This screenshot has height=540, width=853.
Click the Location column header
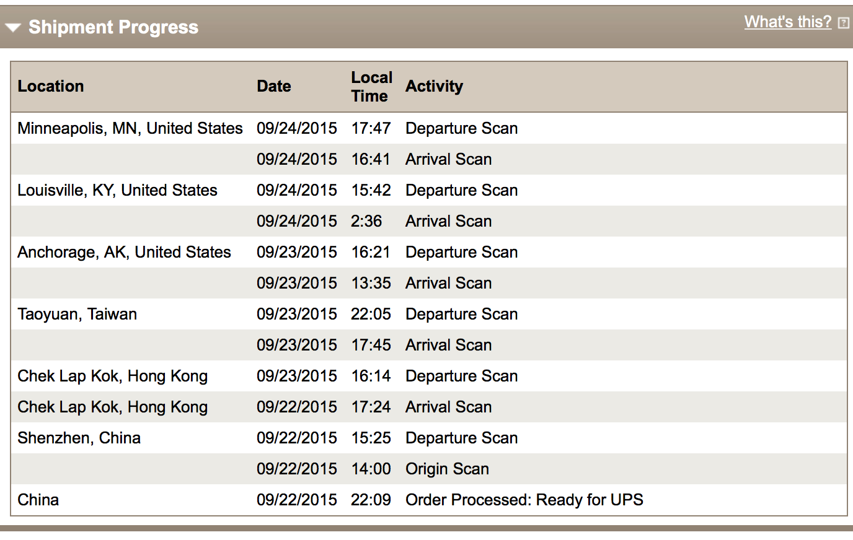51,86
